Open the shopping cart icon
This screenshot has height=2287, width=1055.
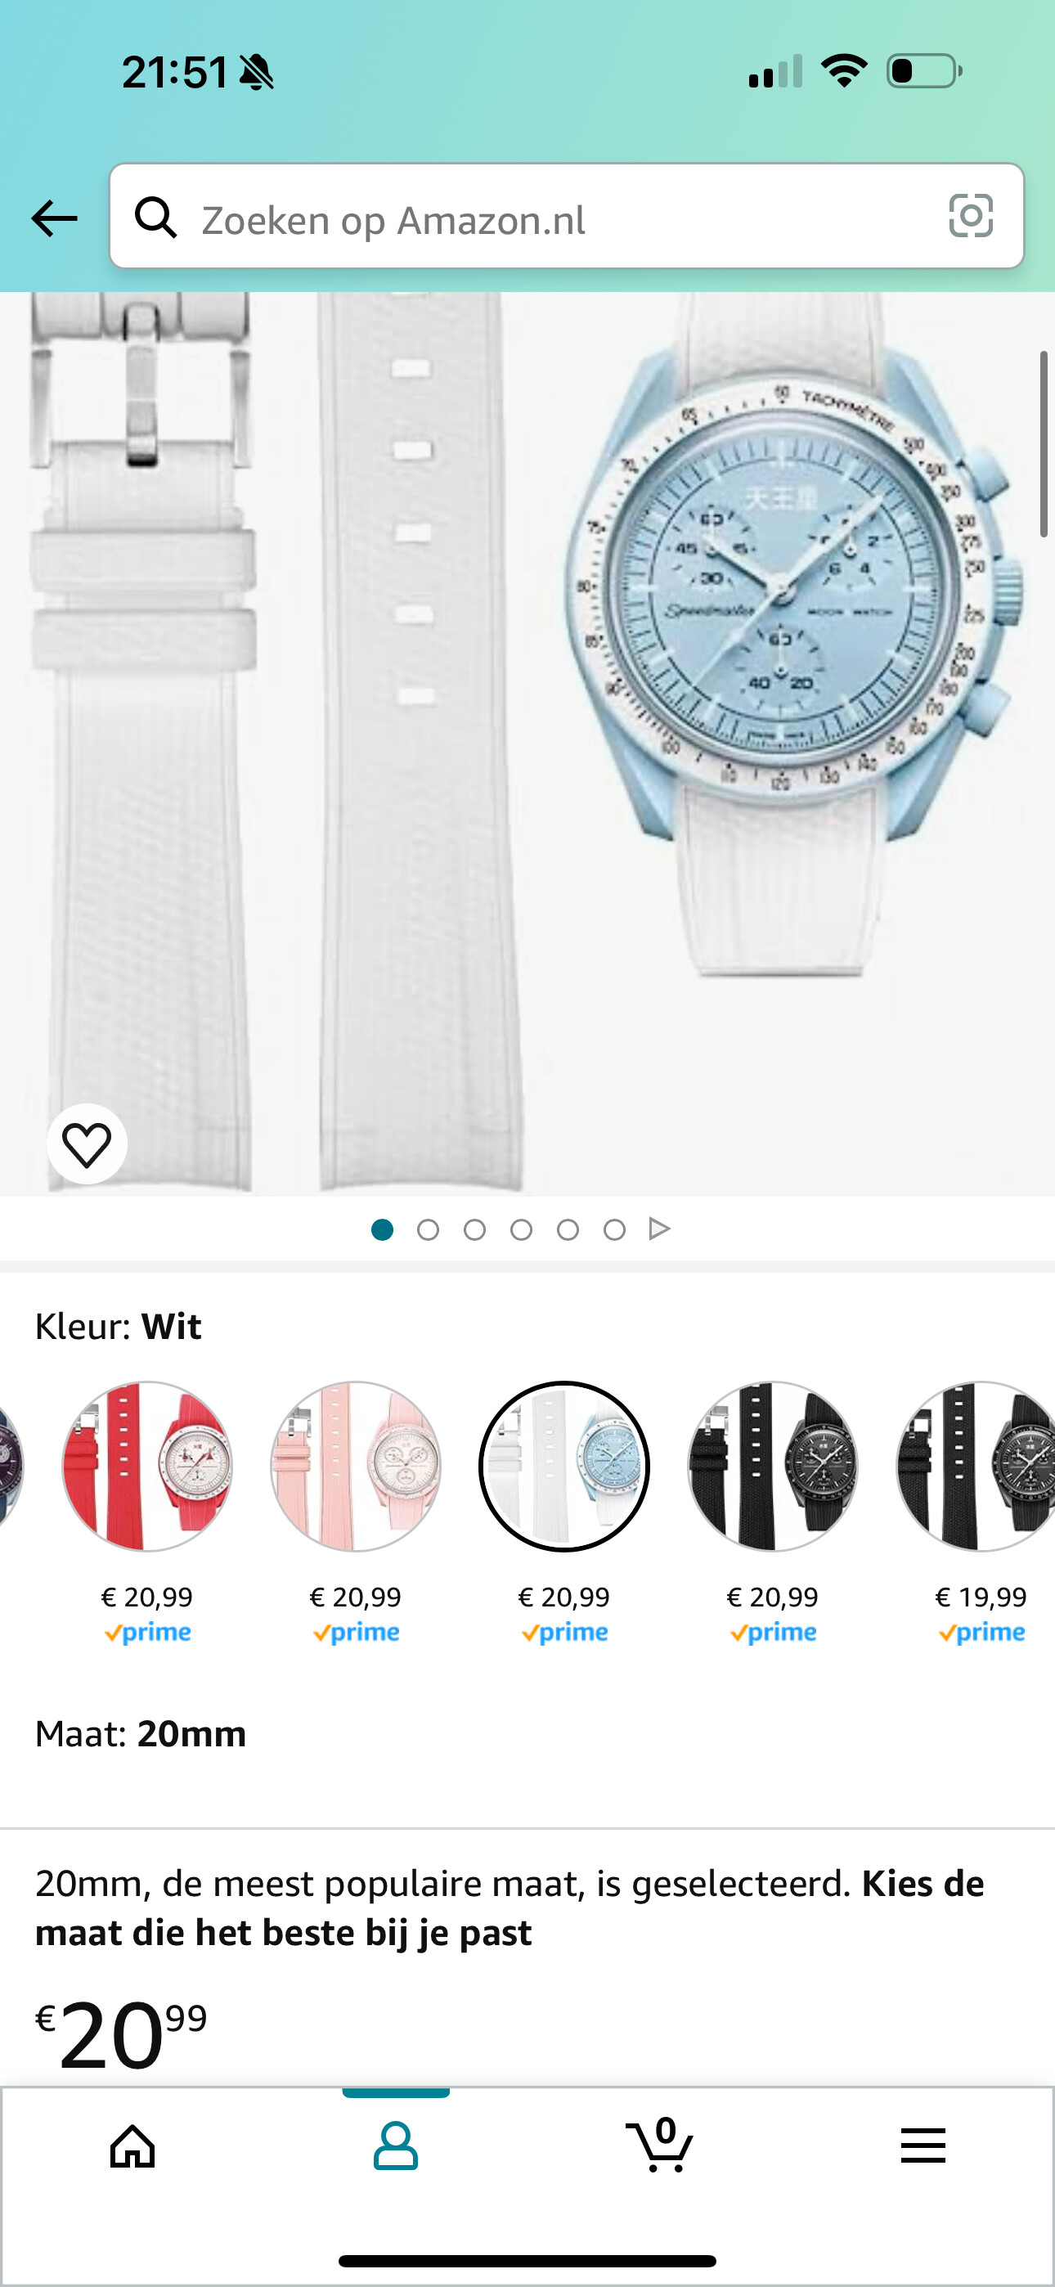click(660, 2144)
